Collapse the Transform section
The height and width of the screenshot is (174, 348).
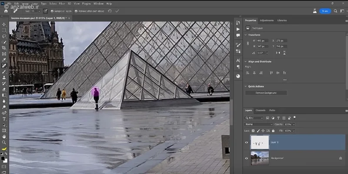(245, 35)
